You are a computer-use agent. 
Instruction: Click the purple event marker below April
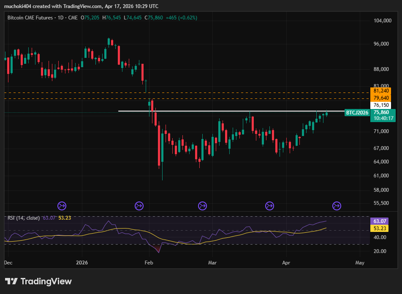pyautogui.click(x=269, y=206)
